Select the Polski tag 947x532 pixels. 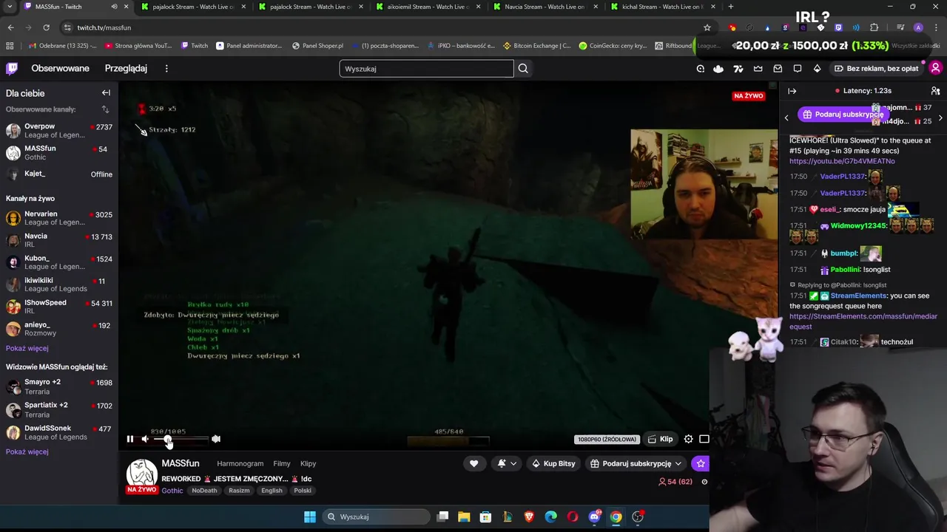(x=303, y=491)
